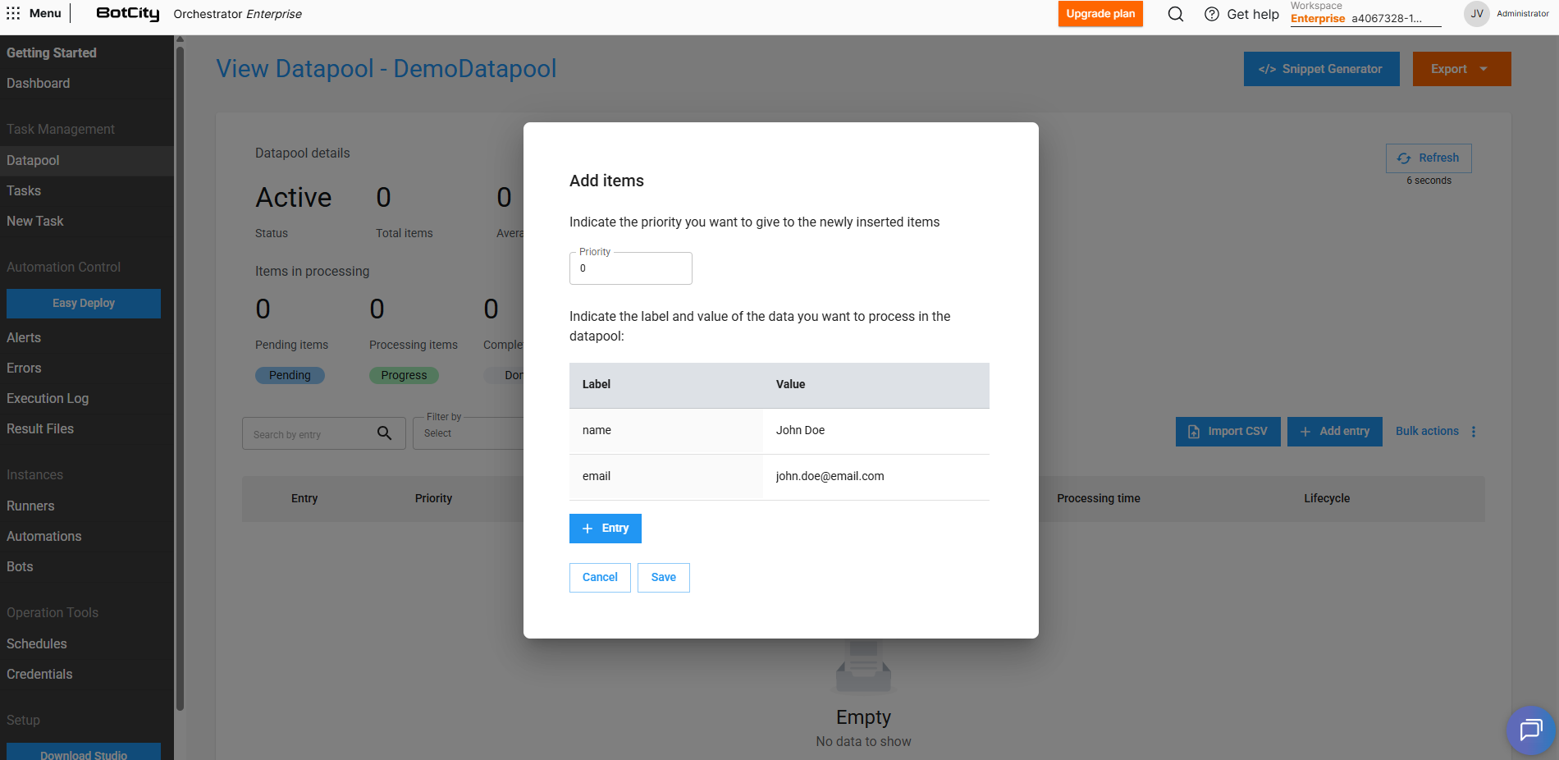Open the chat support bubble icon

(x=1530, y=729)
